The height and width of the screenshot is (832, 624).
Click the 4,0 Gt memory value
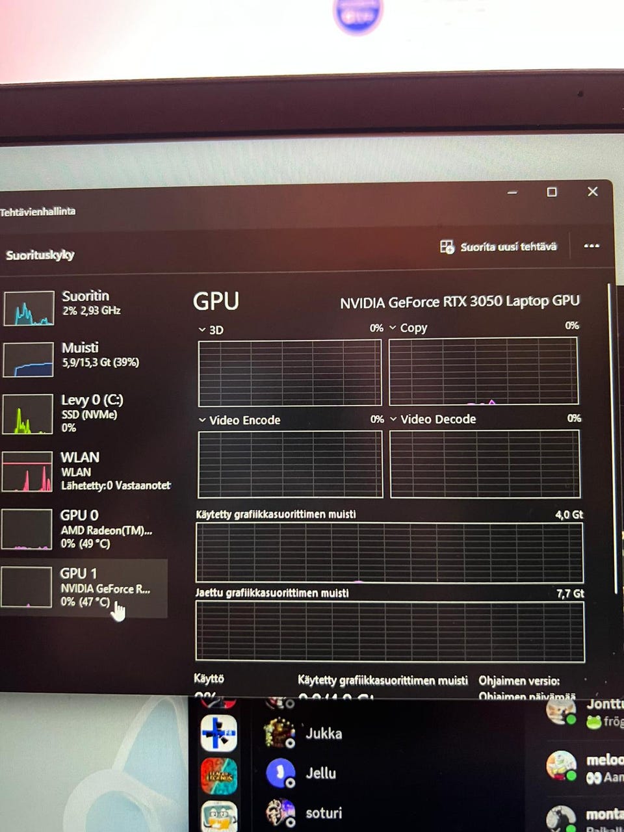(569, 514)
